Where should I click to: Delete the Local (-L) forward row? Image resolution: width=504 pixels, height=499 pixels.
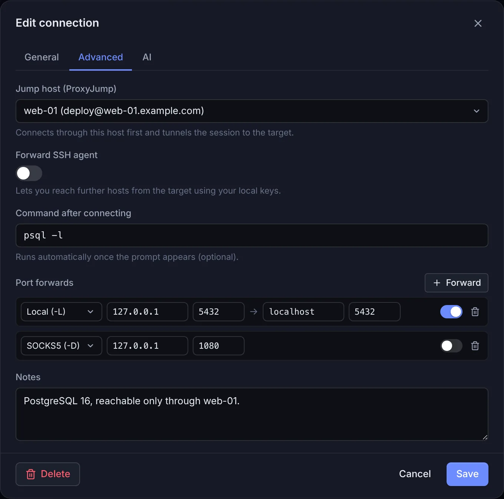(475, 312)
